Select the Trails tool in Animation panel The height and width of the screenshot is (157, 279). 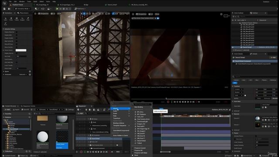pos(28,19)
